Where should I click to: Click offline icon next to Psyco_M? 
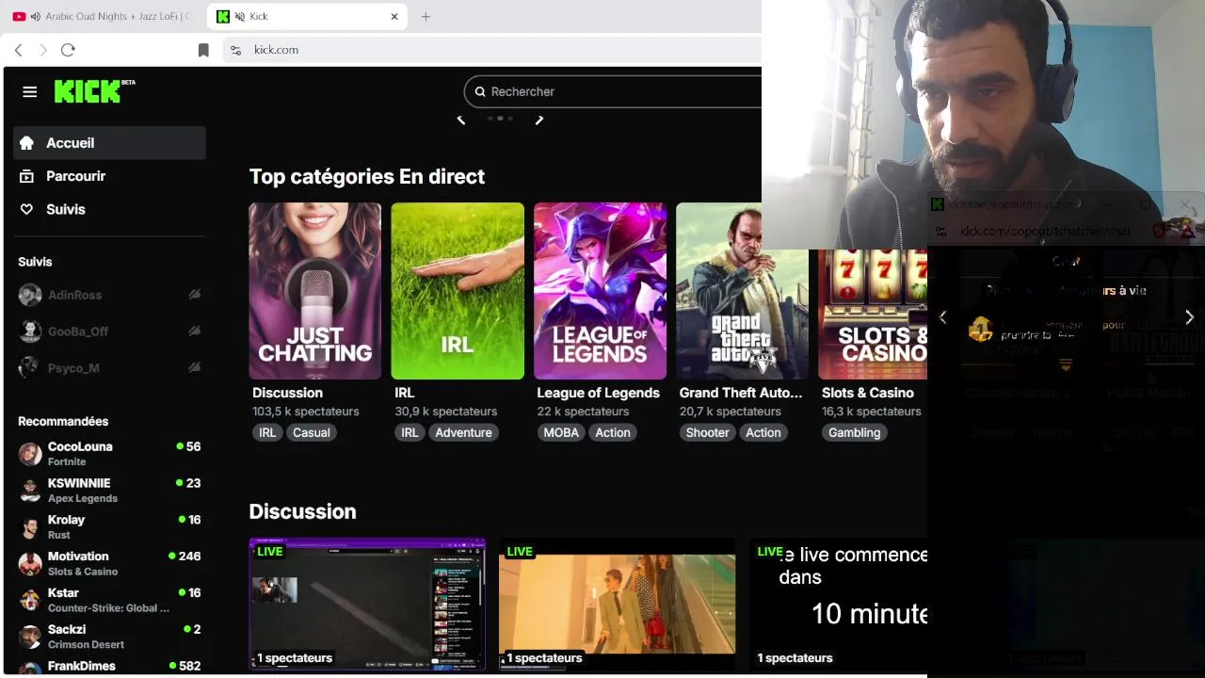[194, 368]
